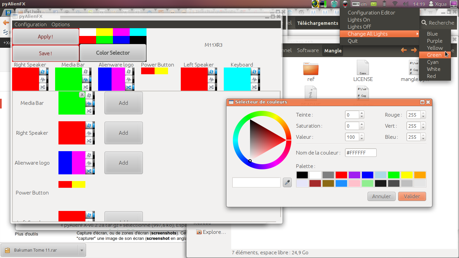Remove Media Bar color with the X button

click(82, 95)
